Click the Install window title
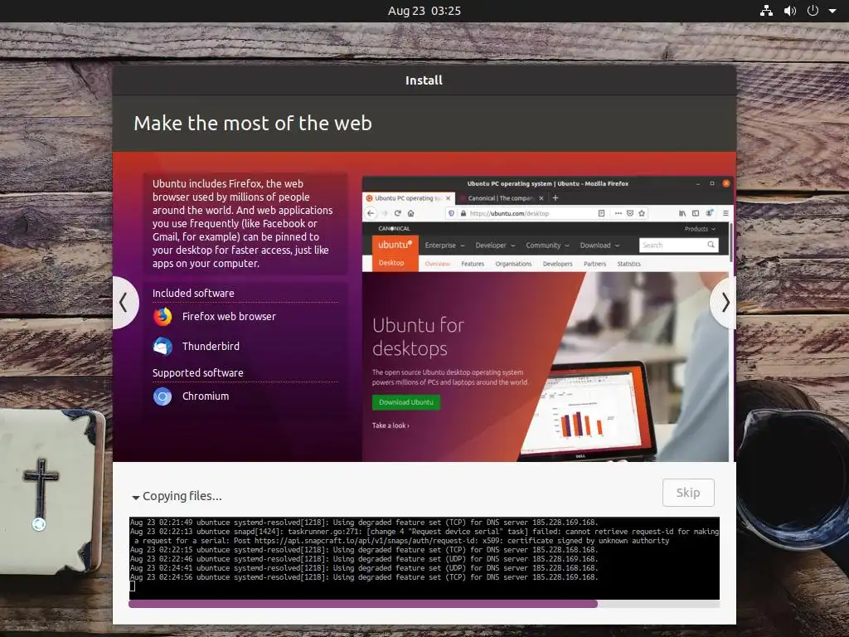849x637 pixels. (x=424, y=80)
